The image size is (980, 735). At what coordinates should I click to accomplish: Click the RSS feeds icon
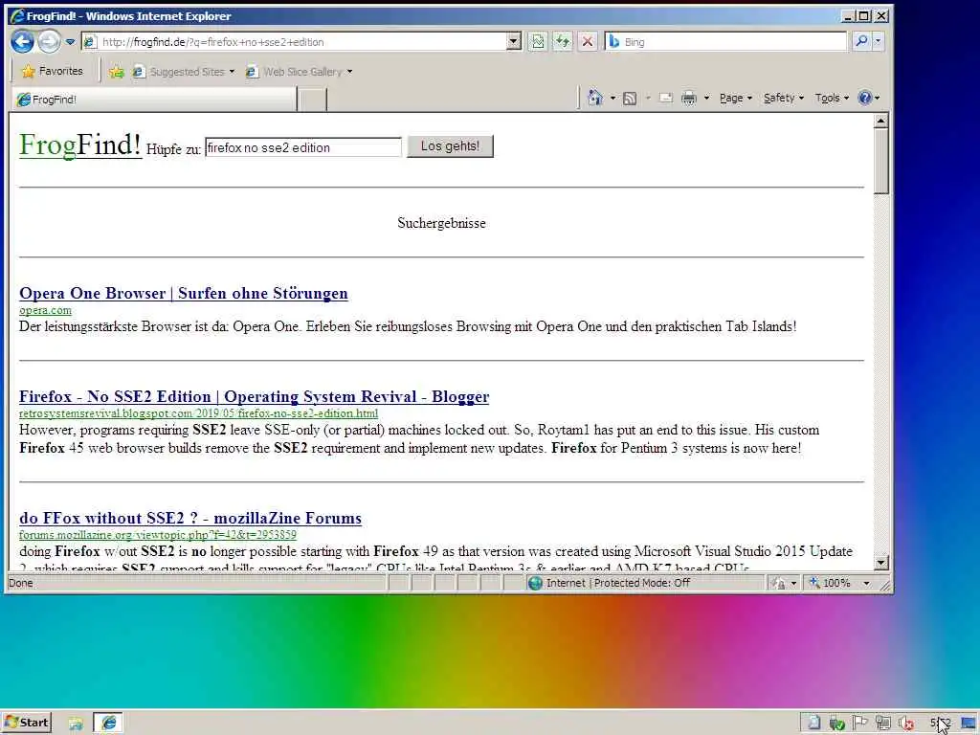click(630, 99)
